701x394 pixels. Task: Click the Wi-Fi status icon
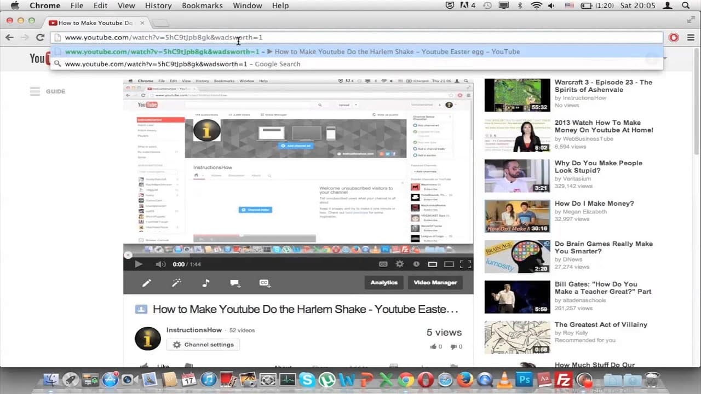pos(536,5)
